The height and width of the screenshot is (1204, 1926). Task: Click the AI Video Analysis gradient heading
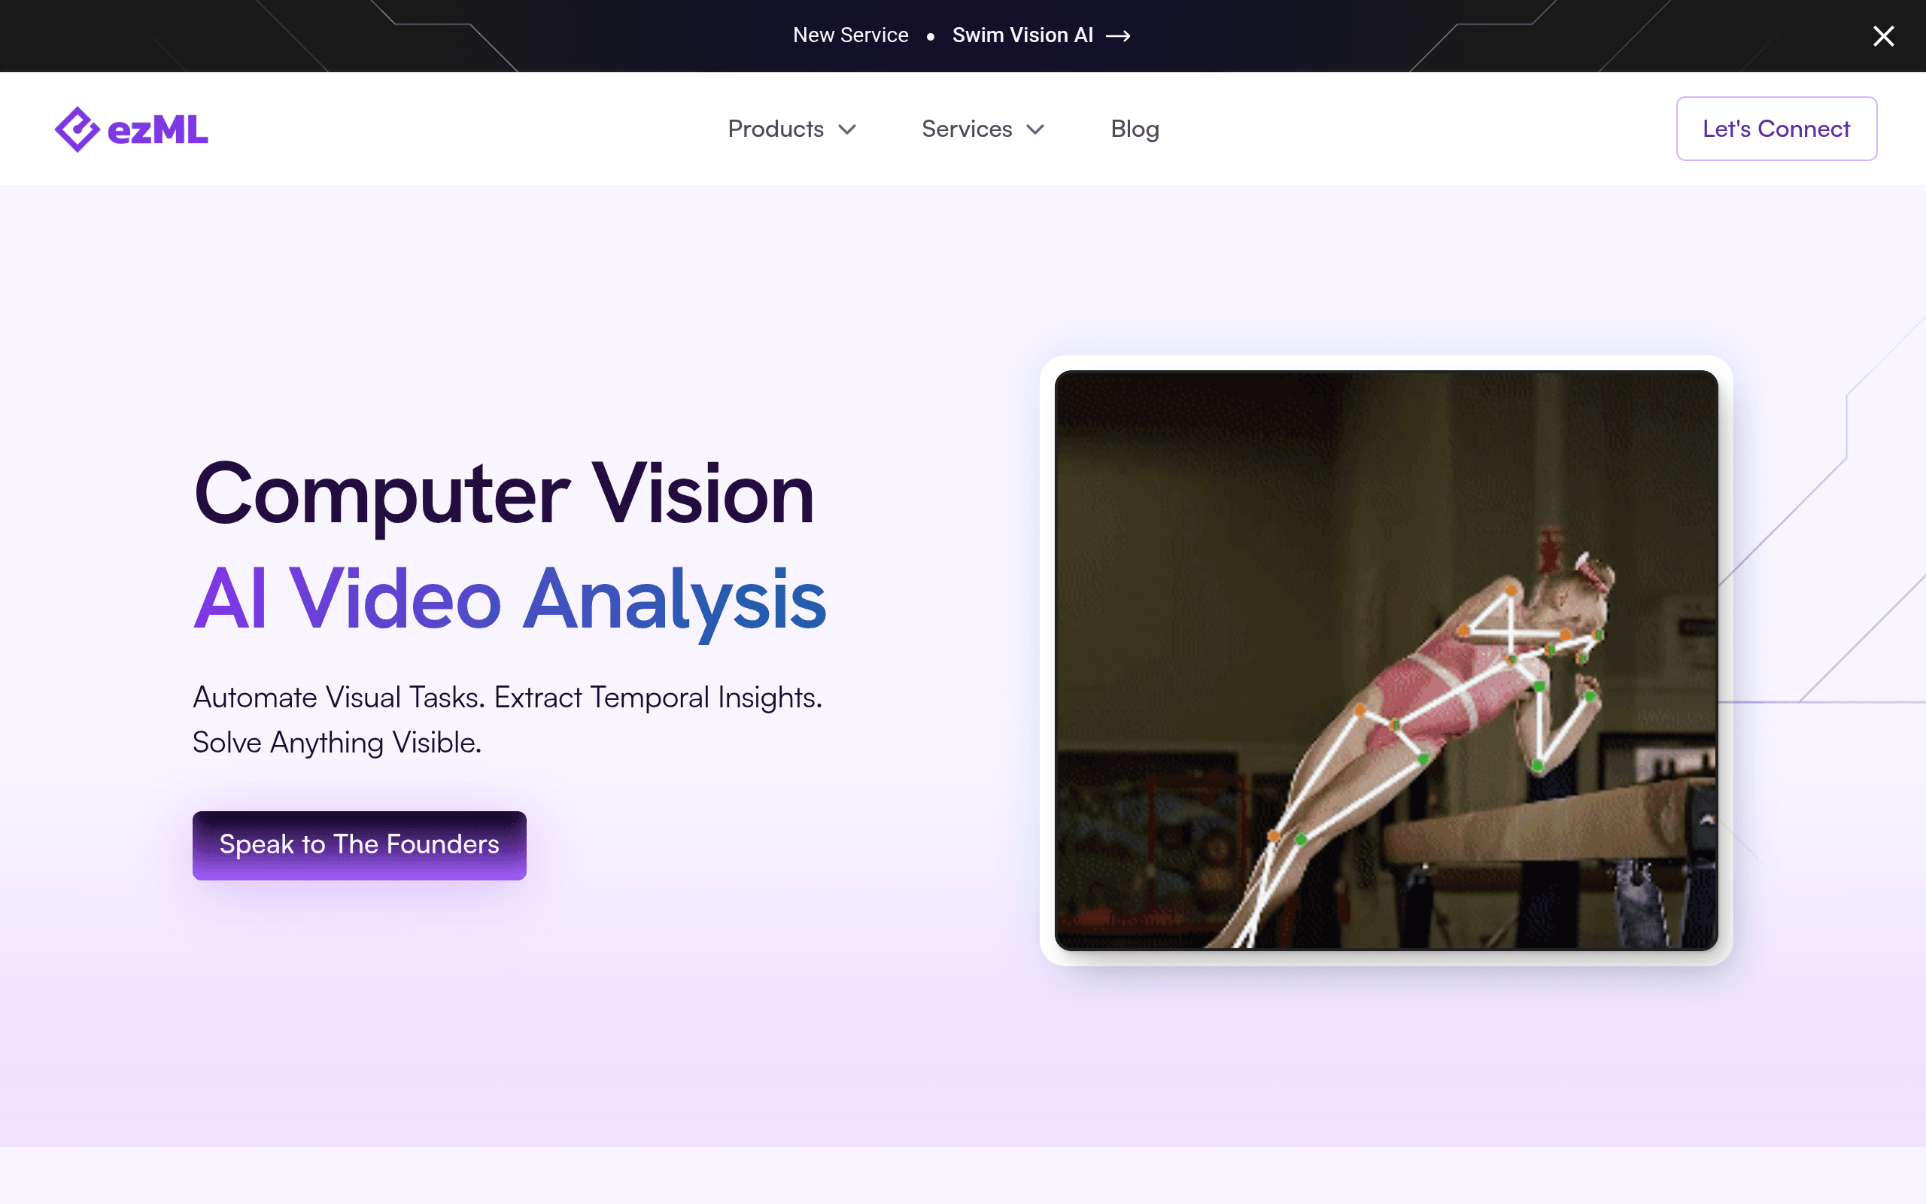[509, 599]
